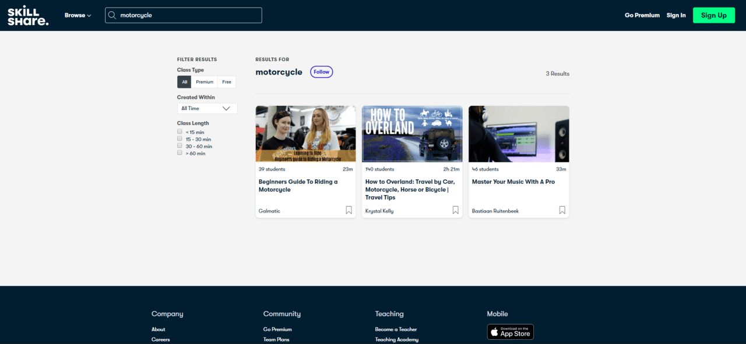Screen dimensions: 746x344
Task: Open the All Time created-within dropdown
Action: point(207,108)
